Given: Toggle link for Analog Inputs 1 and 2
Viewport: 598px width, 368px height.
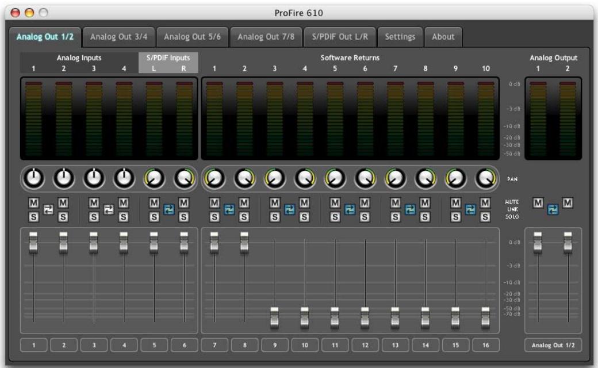Looking at the screenshot, I should pos(48,209).
